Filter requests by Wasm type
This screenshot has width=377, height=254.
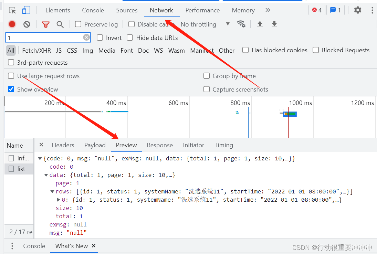tap(177, 51)
